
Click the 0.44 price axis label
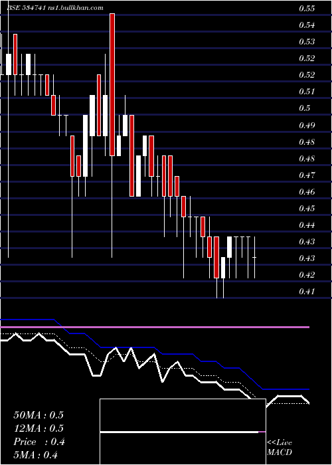point(307,225)
